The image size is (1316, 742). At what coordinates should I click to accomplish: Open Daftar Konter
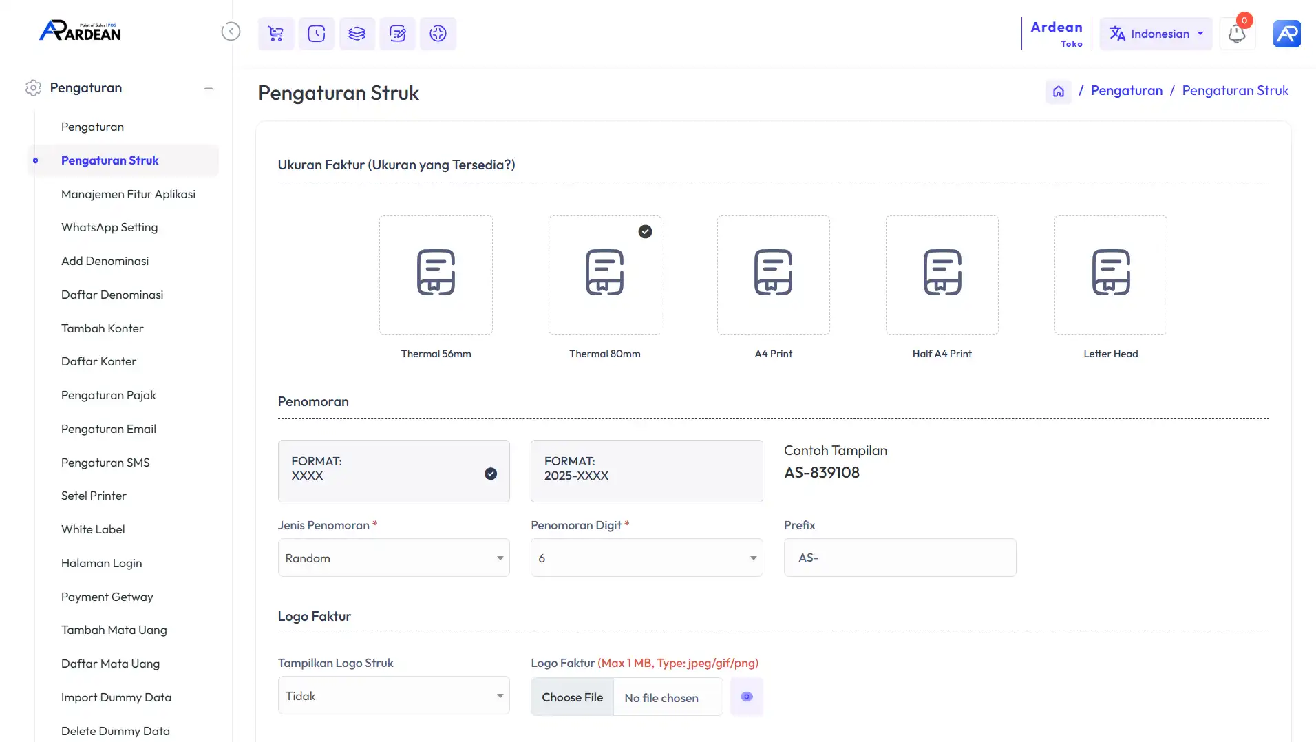point(98,361)
